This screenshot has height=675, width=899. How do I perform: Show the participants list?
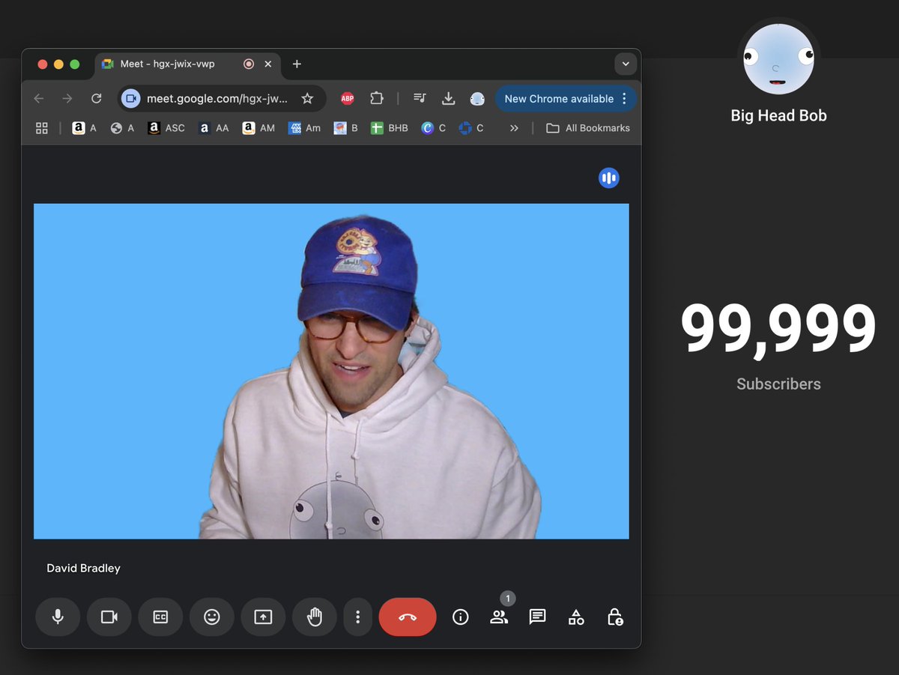click(499, 617)
